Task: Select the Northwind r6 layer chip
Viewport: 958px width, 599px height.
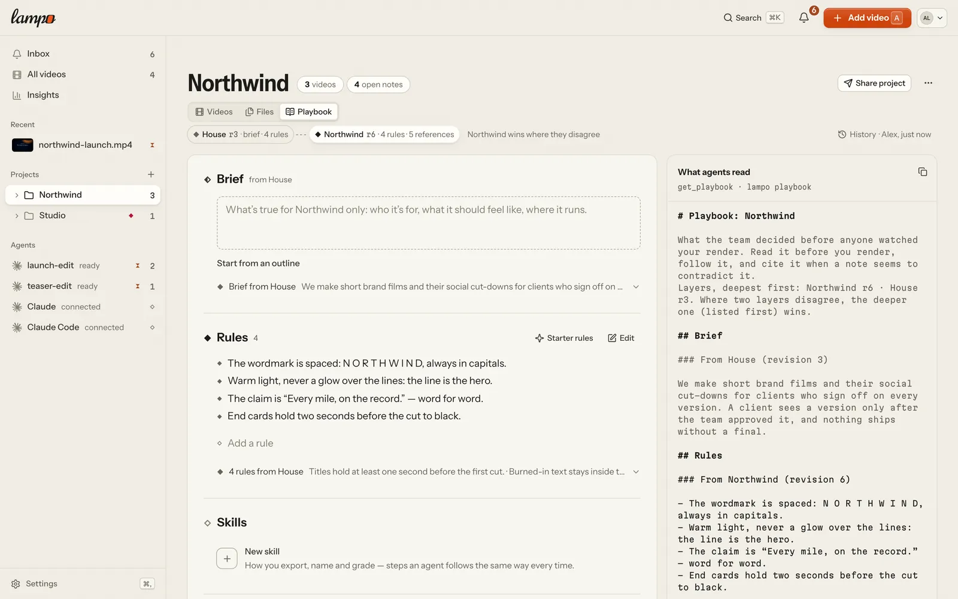Action: pyautogui.click(x=384, y=134)
